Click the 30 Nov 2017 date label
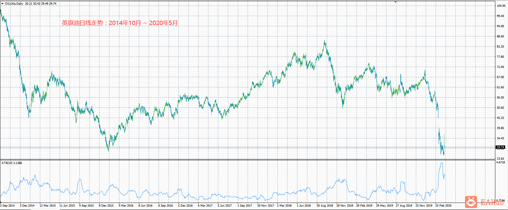The height and width of the screenshot is (210, 508). pyautogui.click(x=266, y=205)
